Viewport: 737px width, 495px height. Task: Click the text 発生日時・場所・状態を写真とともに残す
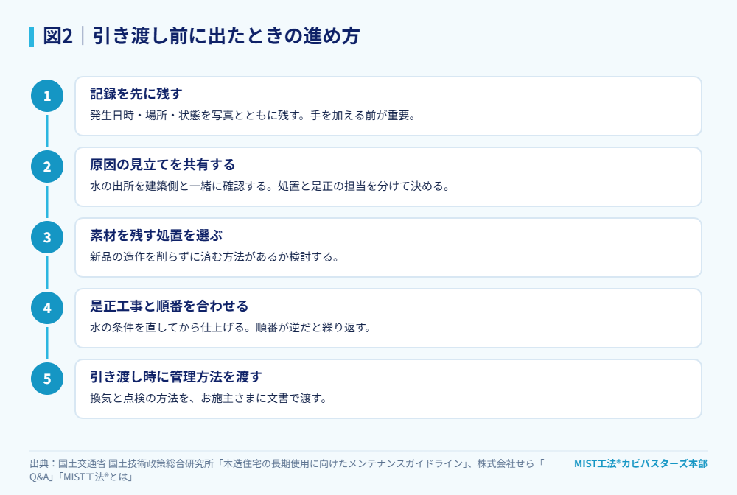pos(199,116)
